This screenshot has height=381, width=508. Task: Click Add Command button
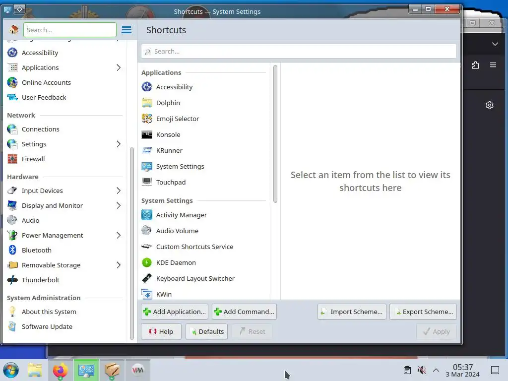pos(244,312)
